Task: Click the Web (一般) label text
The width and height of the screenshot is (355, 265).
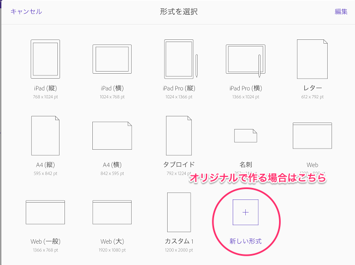Action: pos(45,242)
